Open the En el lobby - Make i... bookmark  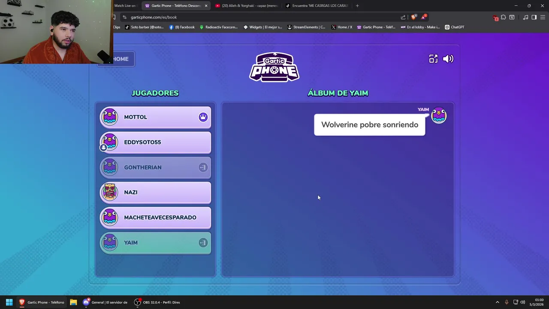(x=420, y=27)
